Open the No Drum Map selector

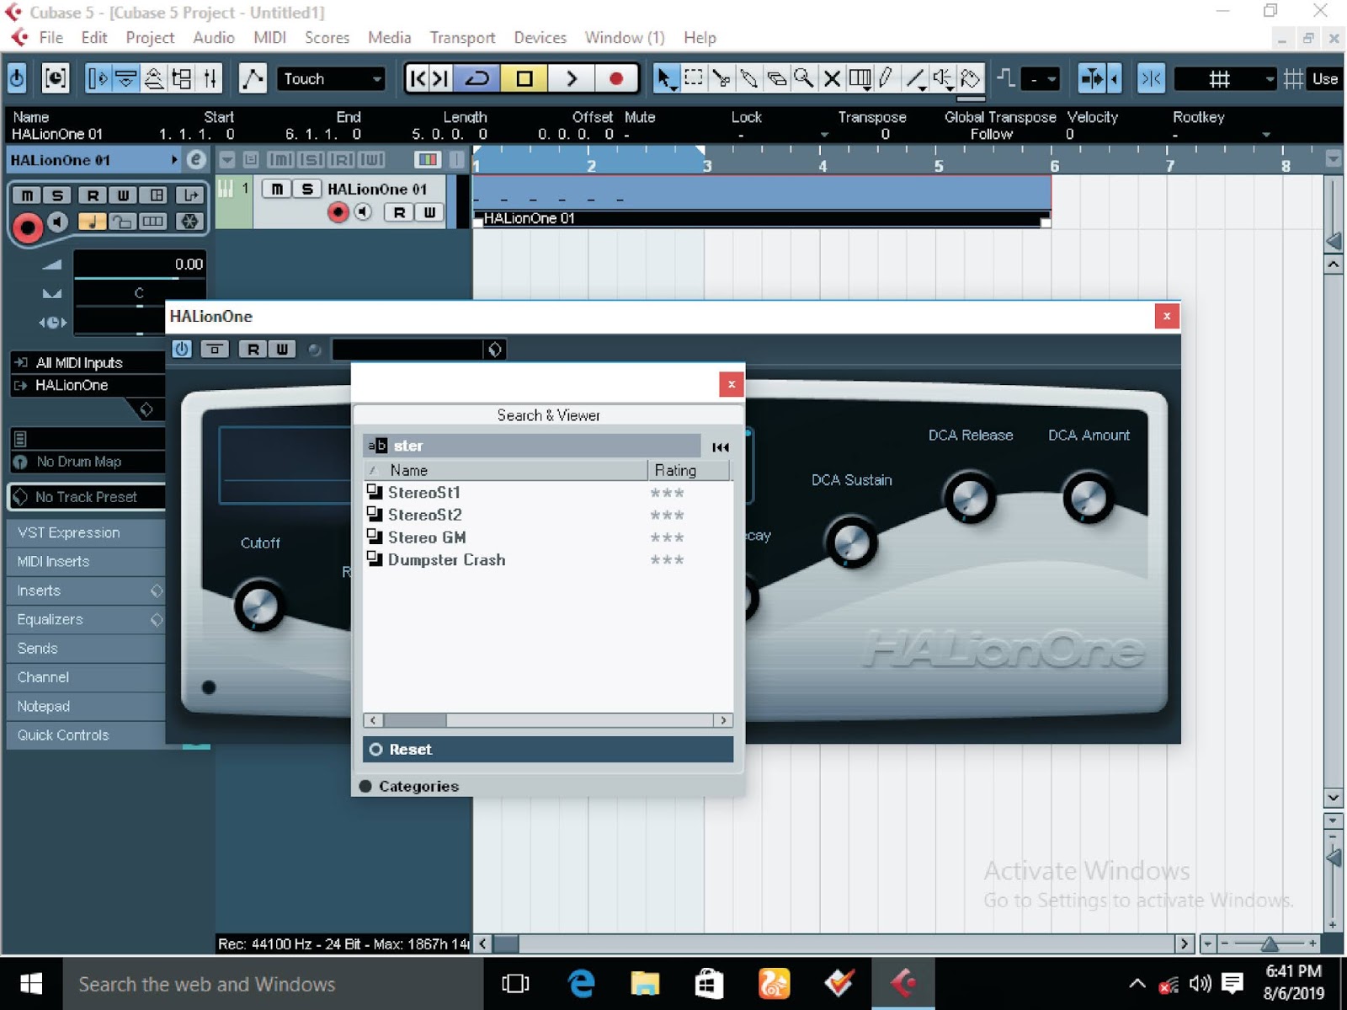[88, 462]
